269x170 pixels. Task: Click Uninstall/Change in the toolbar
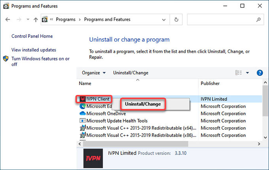click(x=131, y=73)
